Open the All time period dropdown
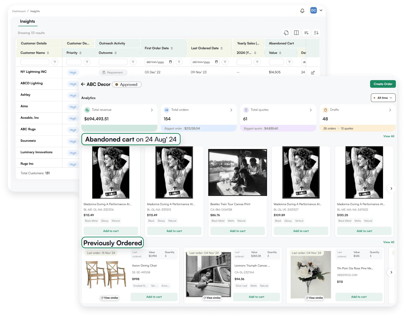The image size is (405, 317). [x=383, y=98]
